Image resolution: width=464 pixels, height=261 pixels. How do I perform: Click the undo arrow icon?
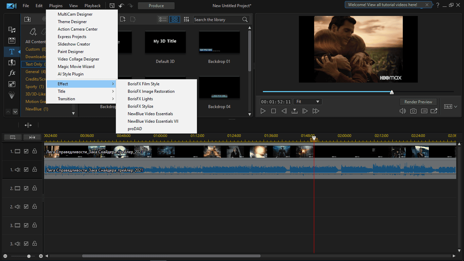pyautogui.click(x=121, y=6)
